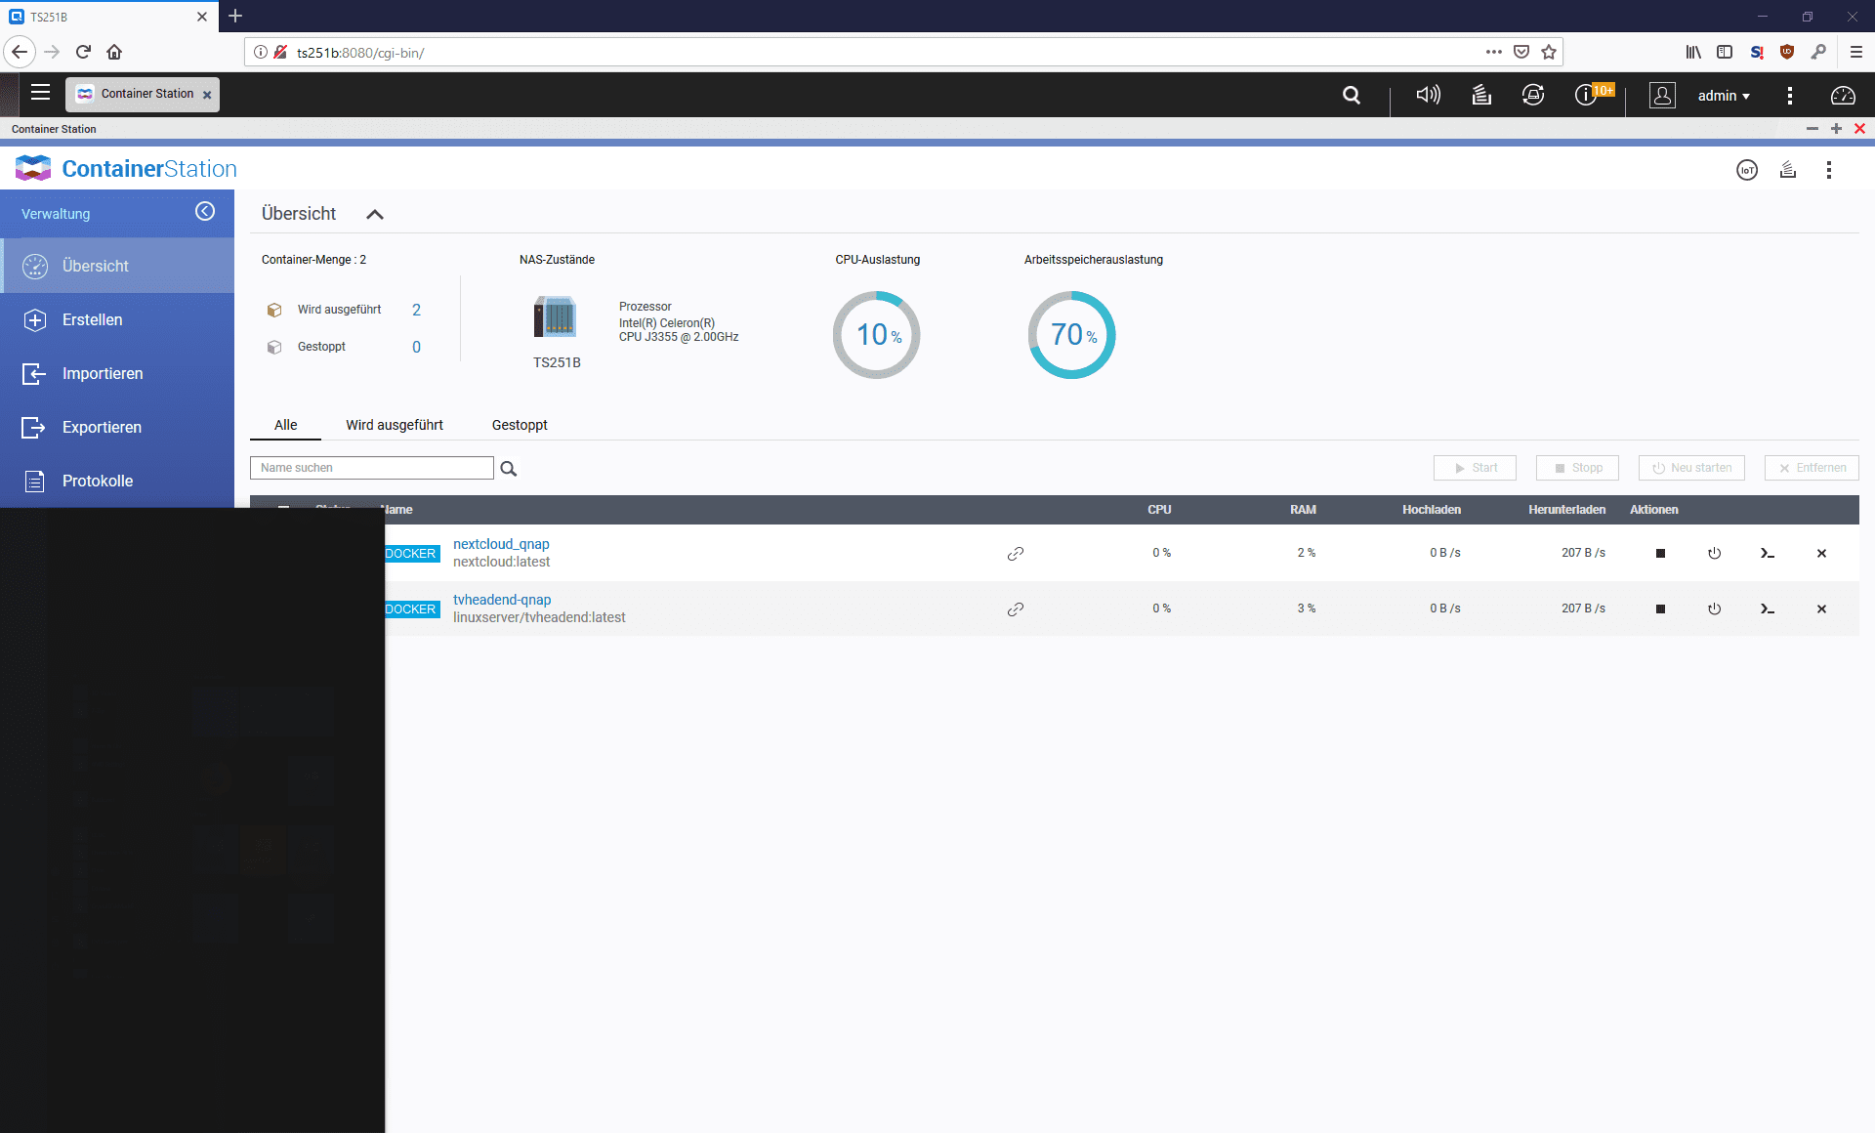Screen dimensions: 1875x1133
Task: Open notifications icon with 10+ badge
Action: tap(1586, 95)
